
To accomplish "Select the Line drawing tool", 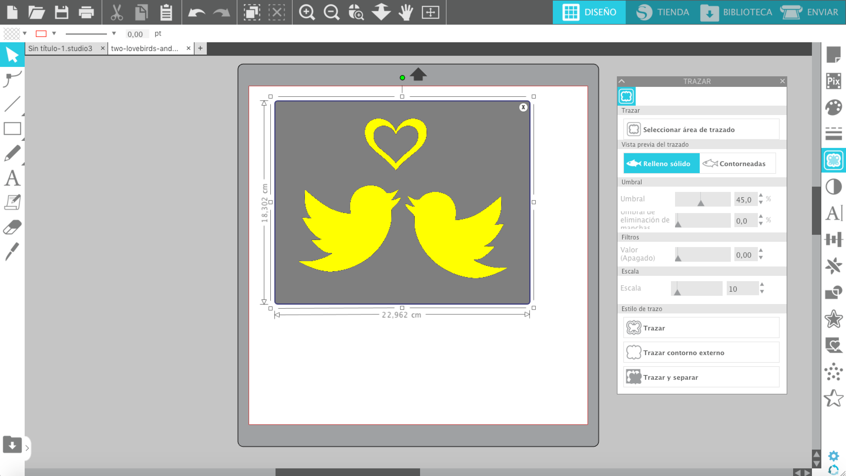I will tap(12, 104).
